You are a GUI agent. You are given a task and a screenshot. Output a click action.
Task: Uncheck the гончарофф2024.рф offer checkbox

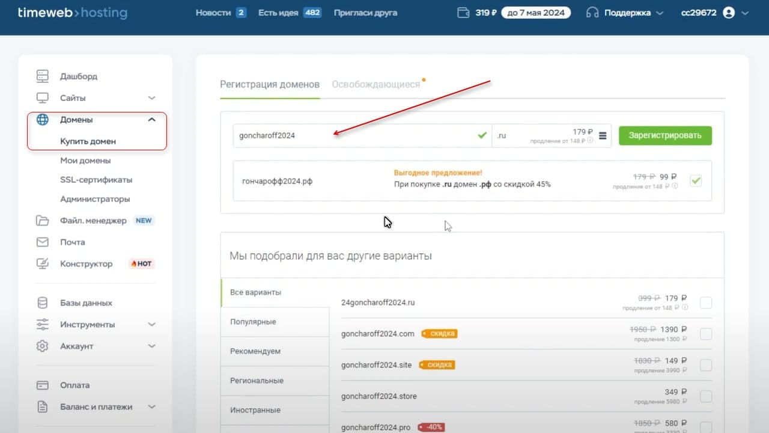[696, 180]
